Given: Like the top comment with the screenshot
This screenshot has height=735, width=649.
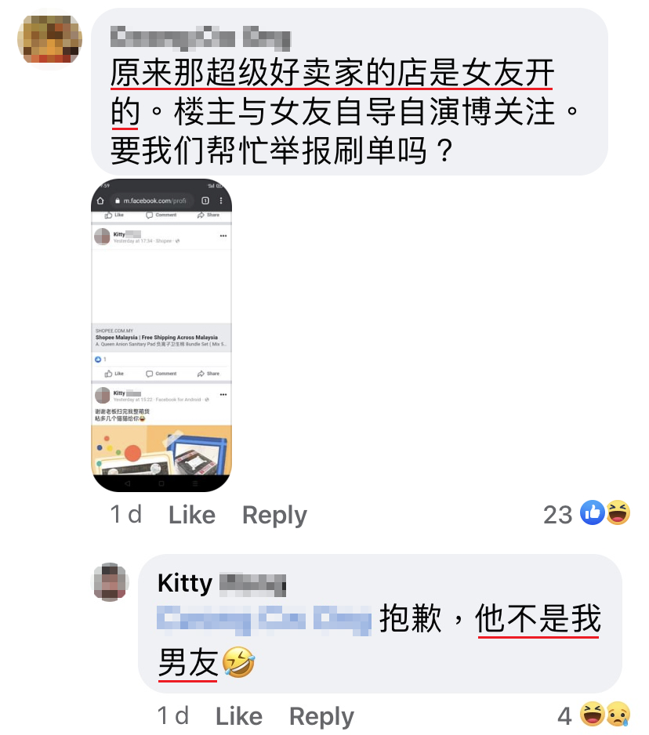Looking at the screenshot, I should [192, 515].
